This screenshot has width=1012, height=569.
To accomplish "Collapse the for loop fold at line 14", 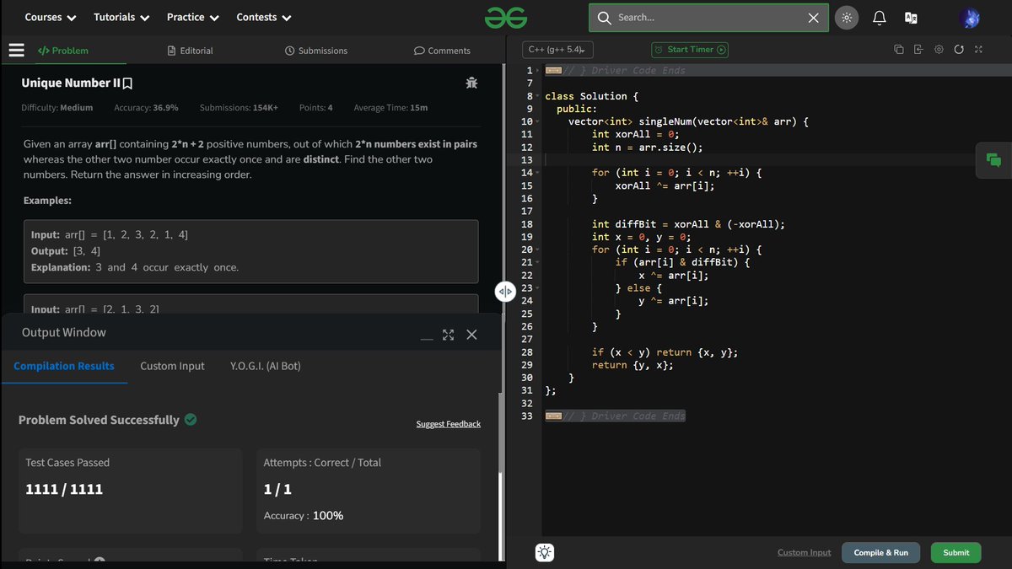I will coord(539,173).
